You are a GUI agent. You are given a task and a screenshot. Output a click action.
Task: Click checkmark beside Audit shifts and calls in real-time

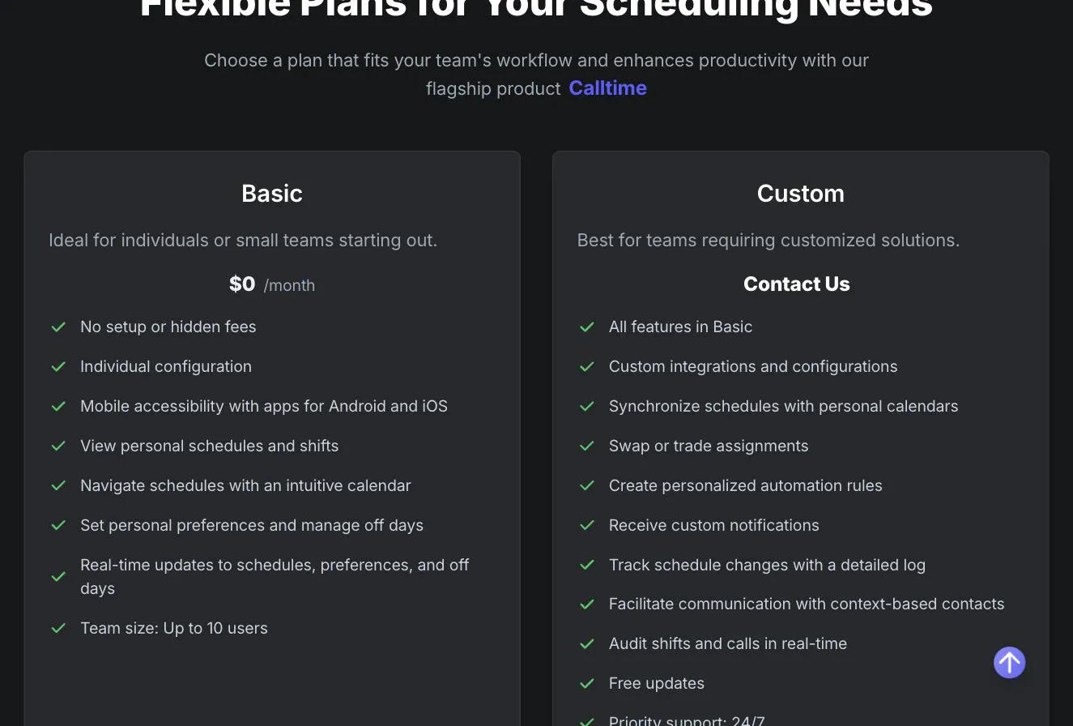point(587,644)
